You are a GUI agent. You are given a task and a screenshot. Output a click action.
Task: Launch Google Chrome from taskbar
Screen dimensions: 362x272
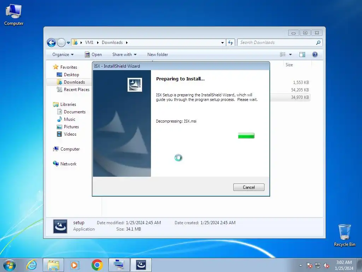97,265
